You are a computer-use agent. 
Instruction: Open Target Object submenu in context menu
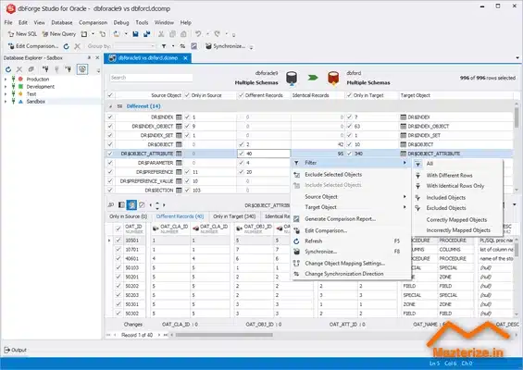click(351, 207)
